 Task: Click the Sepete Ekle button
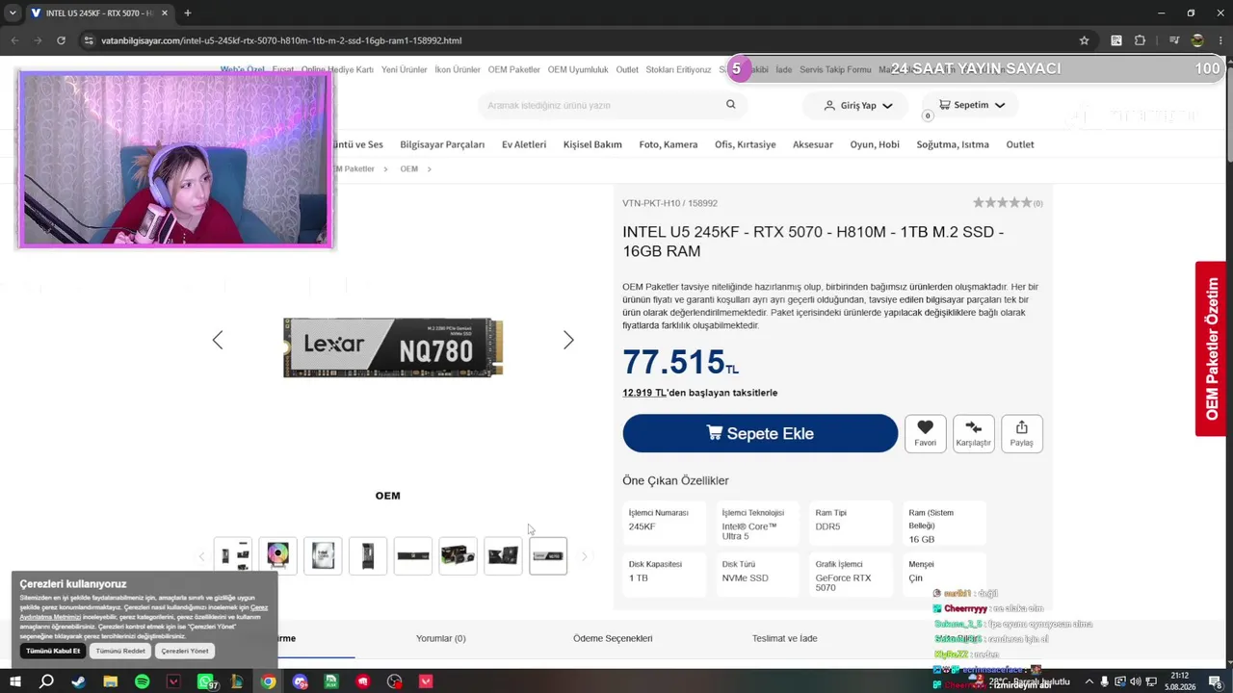[760, 433]
